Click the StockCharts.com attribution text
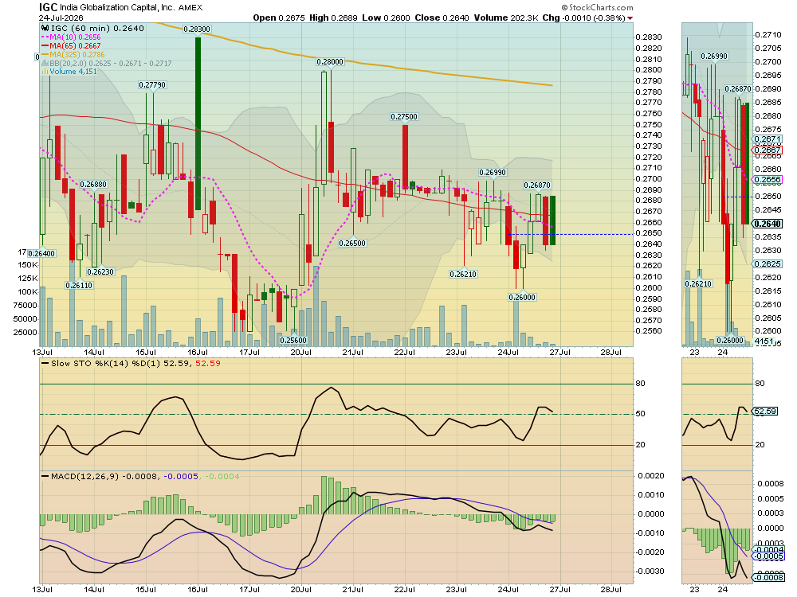The width and height of the screenshot is (797, 597). [x=601, y=8]
